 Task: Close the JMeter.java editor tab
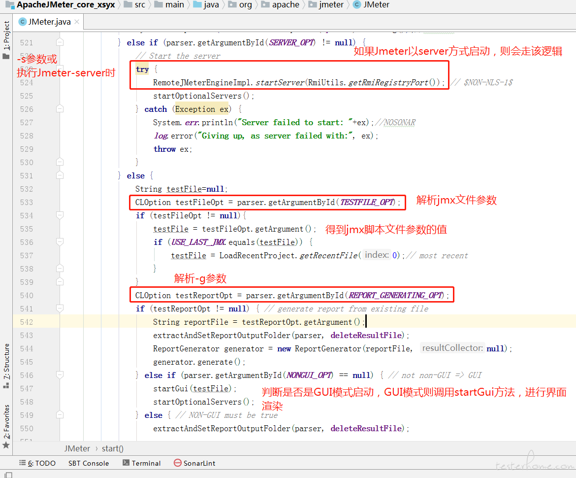[x=77, y=22]
